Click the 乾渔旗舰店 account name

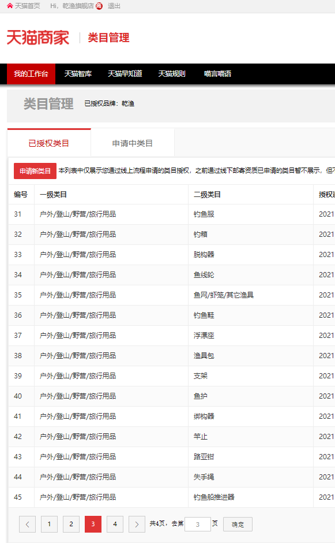click(78, 6)
